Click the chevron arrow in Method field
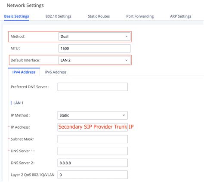The width and height of the screenshot is (204, 182). [x=127, y=37]
